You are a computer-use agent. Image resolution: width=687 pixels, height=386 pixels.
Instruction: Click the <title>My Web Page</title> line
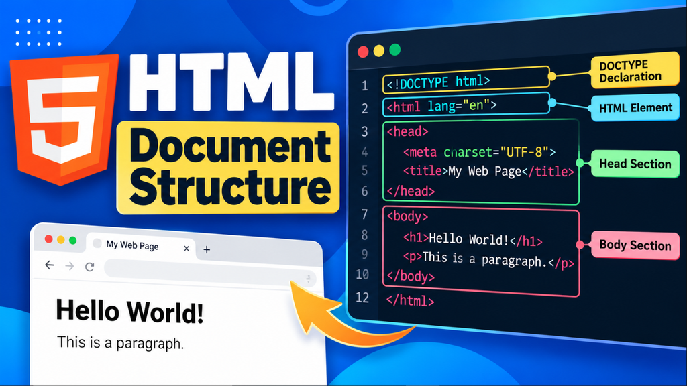pyautogui.click(x=488, y=171)
